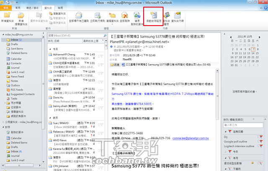
Task: Click the connie.lee@planetpr.com.tw link
Action: pyautogui.click(x=191, y=138)
